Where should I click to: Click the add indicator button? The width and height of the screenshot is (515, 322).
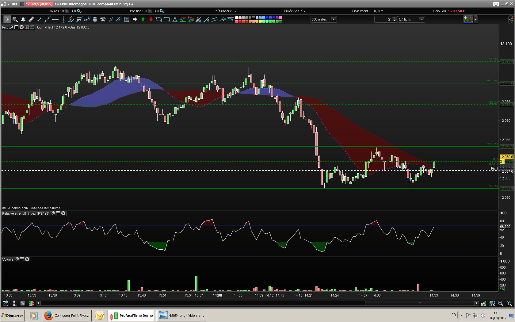[x=468, y=19]
